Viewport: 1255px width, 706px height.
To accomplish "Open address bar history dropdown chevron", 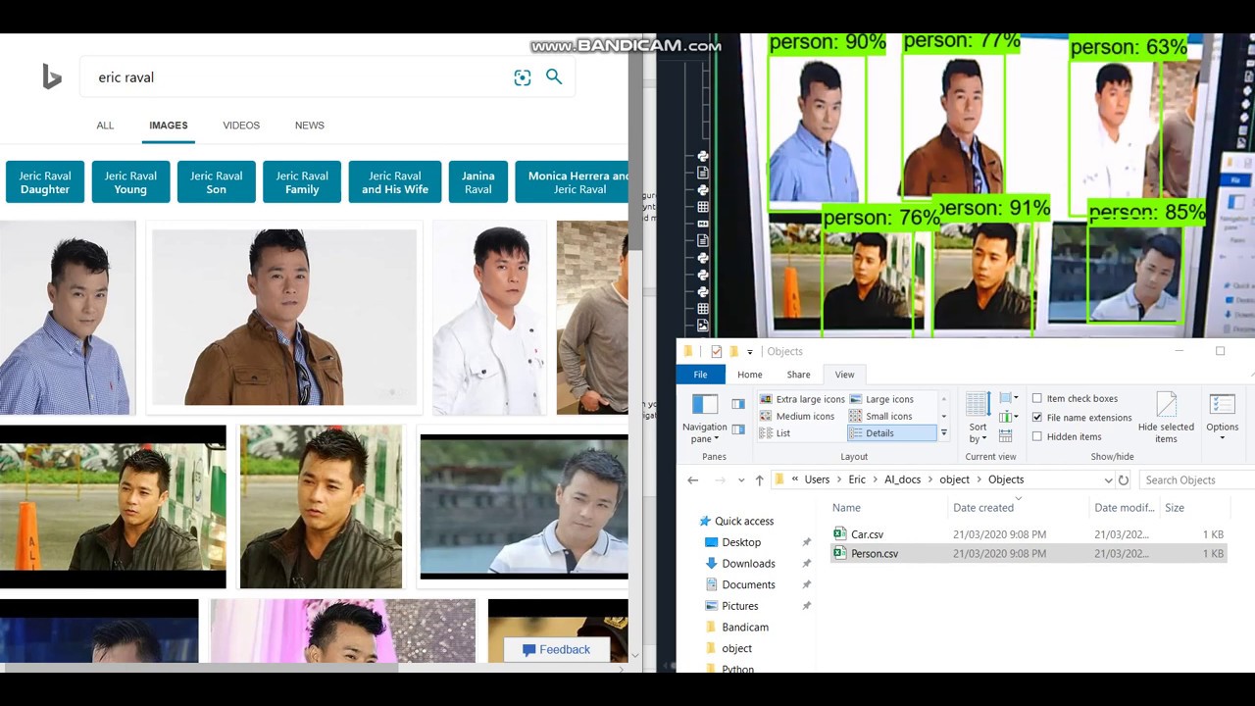I will [x=1108, y=480].
